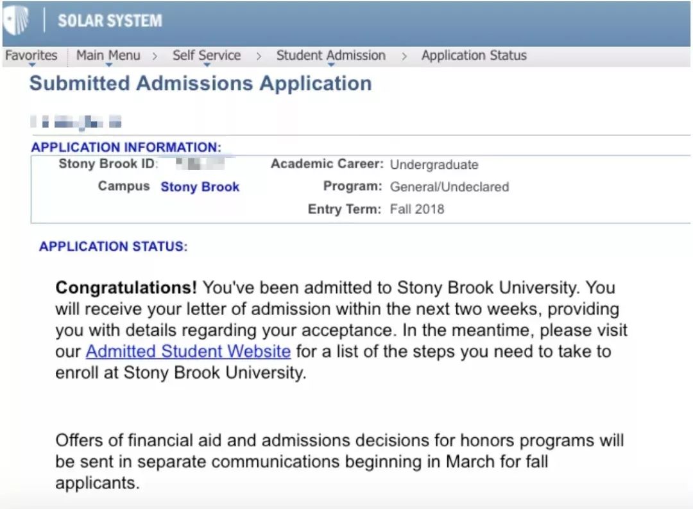Image resolution: width=693 pixels, height=509 pixels.
Task: Click the blurred applicant name
Action: click(x=76, y=121)
